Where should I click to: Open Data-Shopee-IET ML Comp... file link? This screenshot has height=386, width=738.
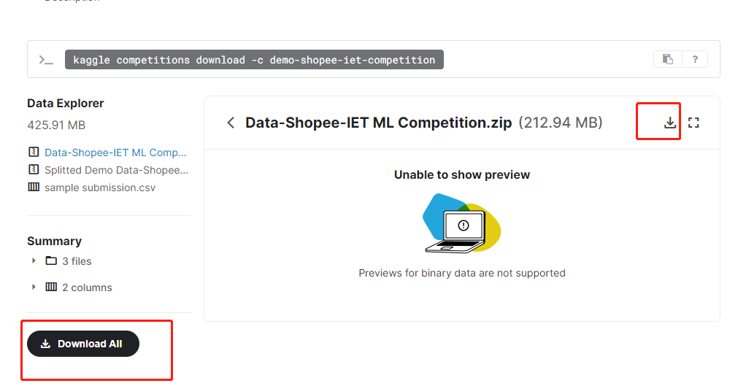115,153
